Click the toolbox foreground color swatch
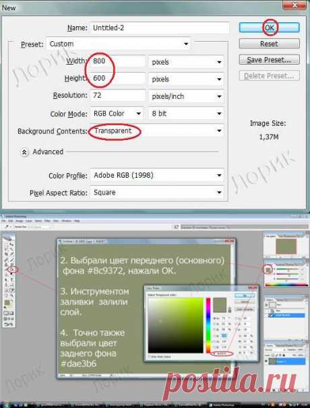Image resolution: width=310 pixels, height=408 pixels. [7, 303]
